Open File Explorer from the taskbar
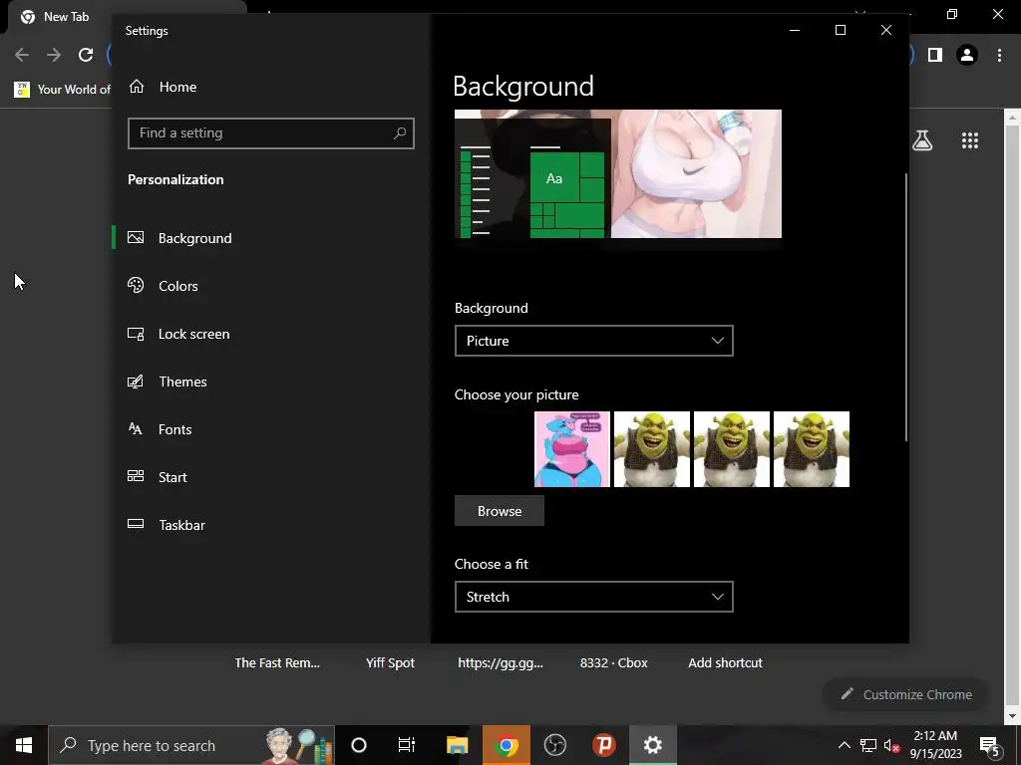The width and height of the screenshot is (1021, 765). coord(457,745)
